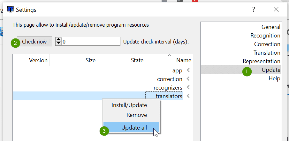Viewport: 289px width, 141px height.
Task: Switch to the Recognition settings page
Action: click(265, 36)
